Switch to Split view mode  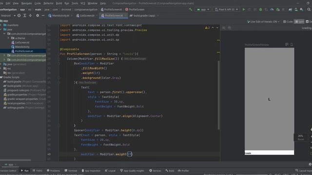(299, 21)
